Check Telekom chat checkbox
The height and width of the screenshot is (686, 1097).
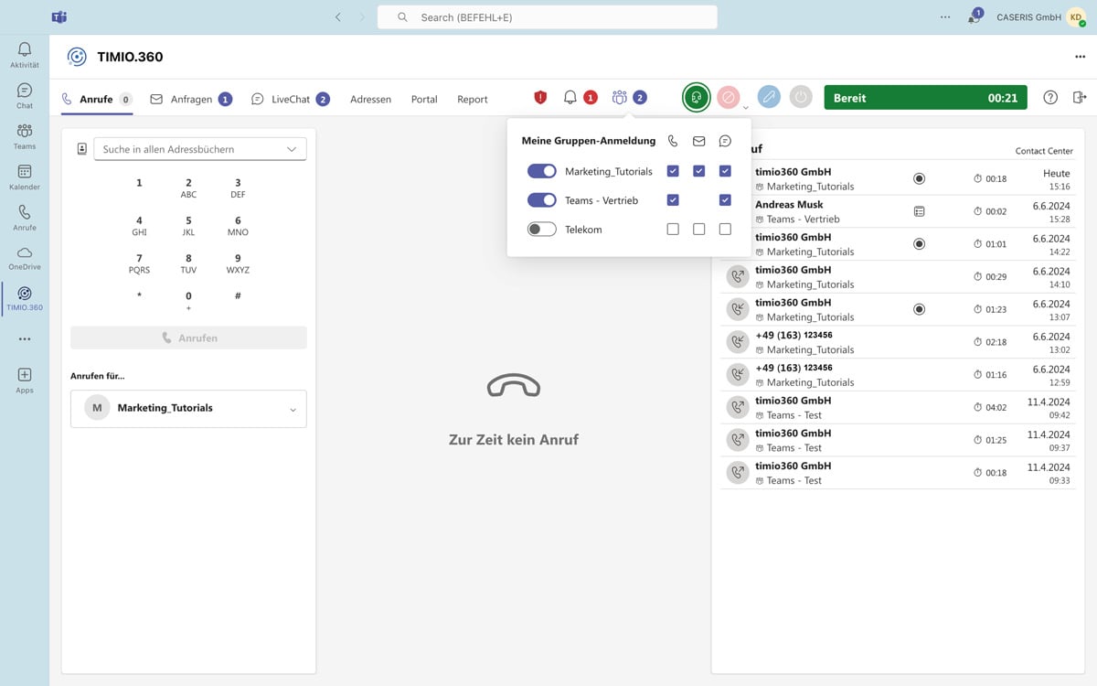pyautogui.click(x=725, y=230)
